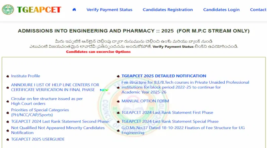Open the Contact menu item
267x148 pixels.
pos(258,10)
